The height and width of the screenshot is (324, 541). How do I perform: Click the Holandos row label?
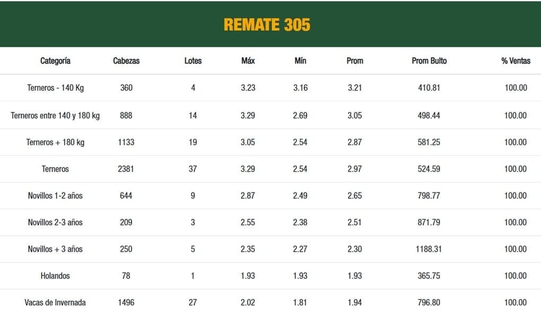point(55,276)
